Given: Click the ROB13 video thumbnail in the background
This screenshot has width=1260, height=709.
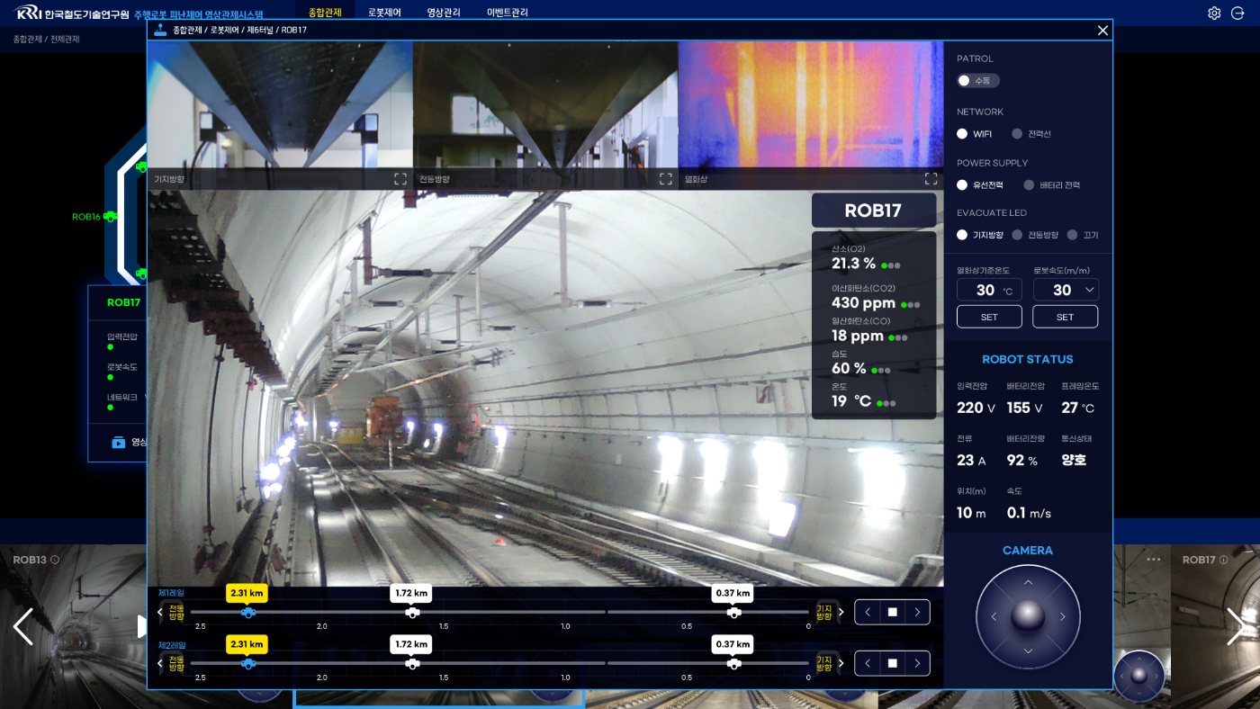Looking at the screenshot, I should (74, 626).
